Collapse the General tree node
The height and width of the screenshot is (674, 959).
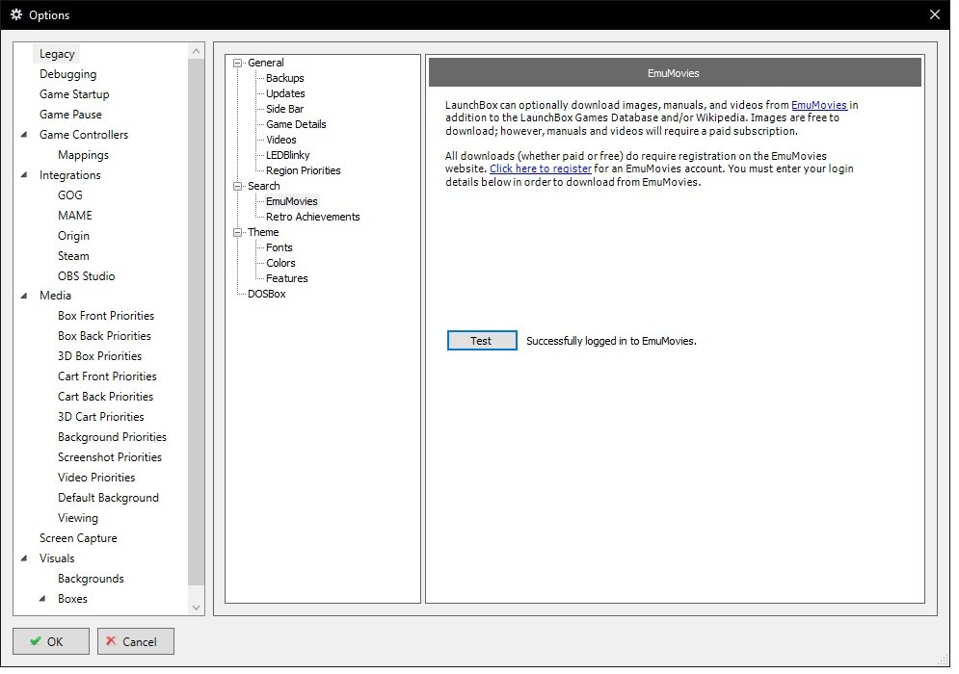[x=238, y=63]
